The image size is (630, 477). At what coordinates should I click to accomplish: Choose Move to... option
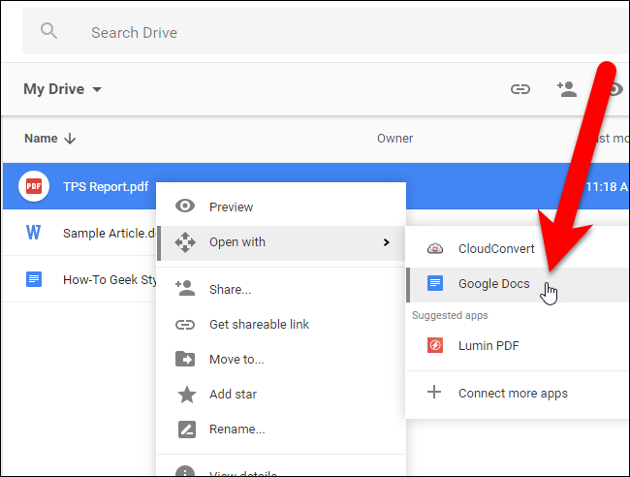(236, 360)
